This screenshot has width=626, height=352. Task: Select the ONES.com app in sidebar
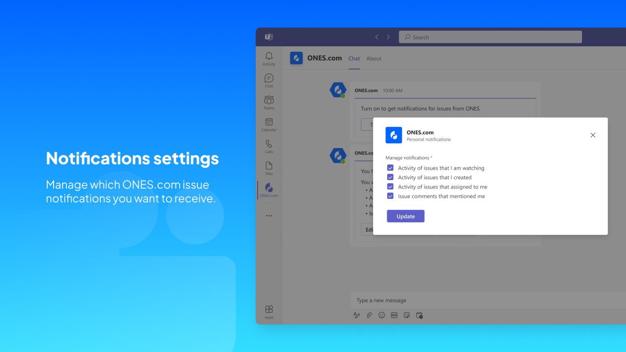(x=269, y=190)
